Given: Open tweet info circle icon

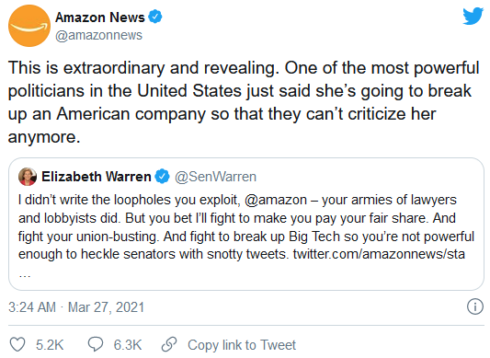Looking at the screenshot, I should [x=475, y=306].
